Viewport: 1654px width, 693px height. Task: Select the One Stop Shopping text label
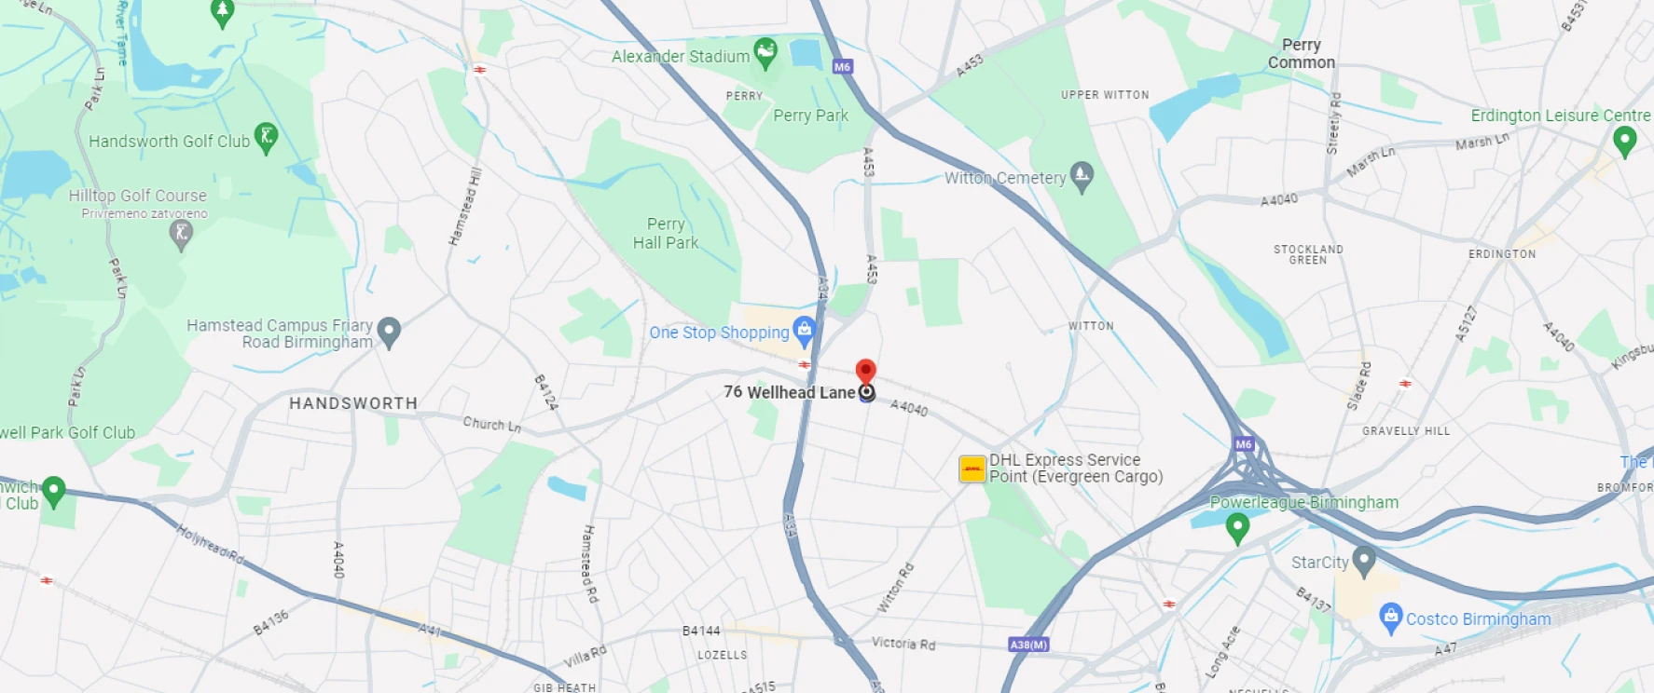point(719,333)
